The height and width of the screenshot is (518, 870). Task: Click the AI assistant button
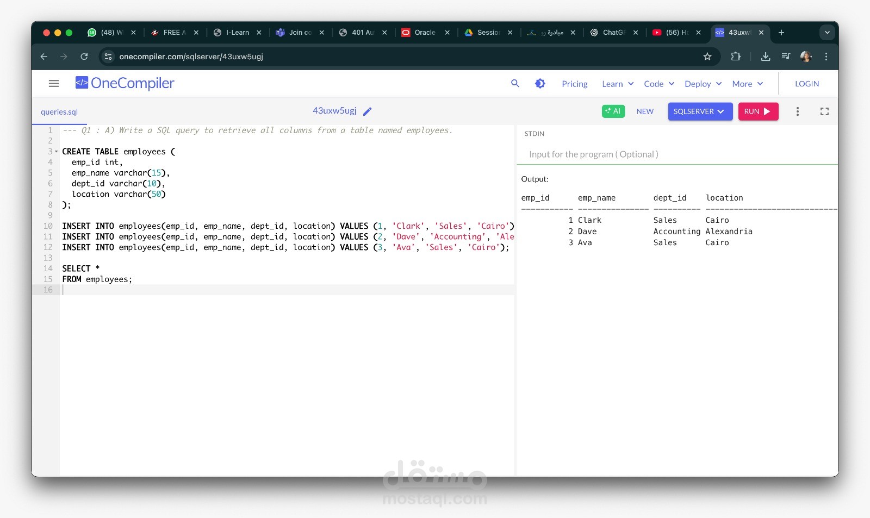coord(613,111)
